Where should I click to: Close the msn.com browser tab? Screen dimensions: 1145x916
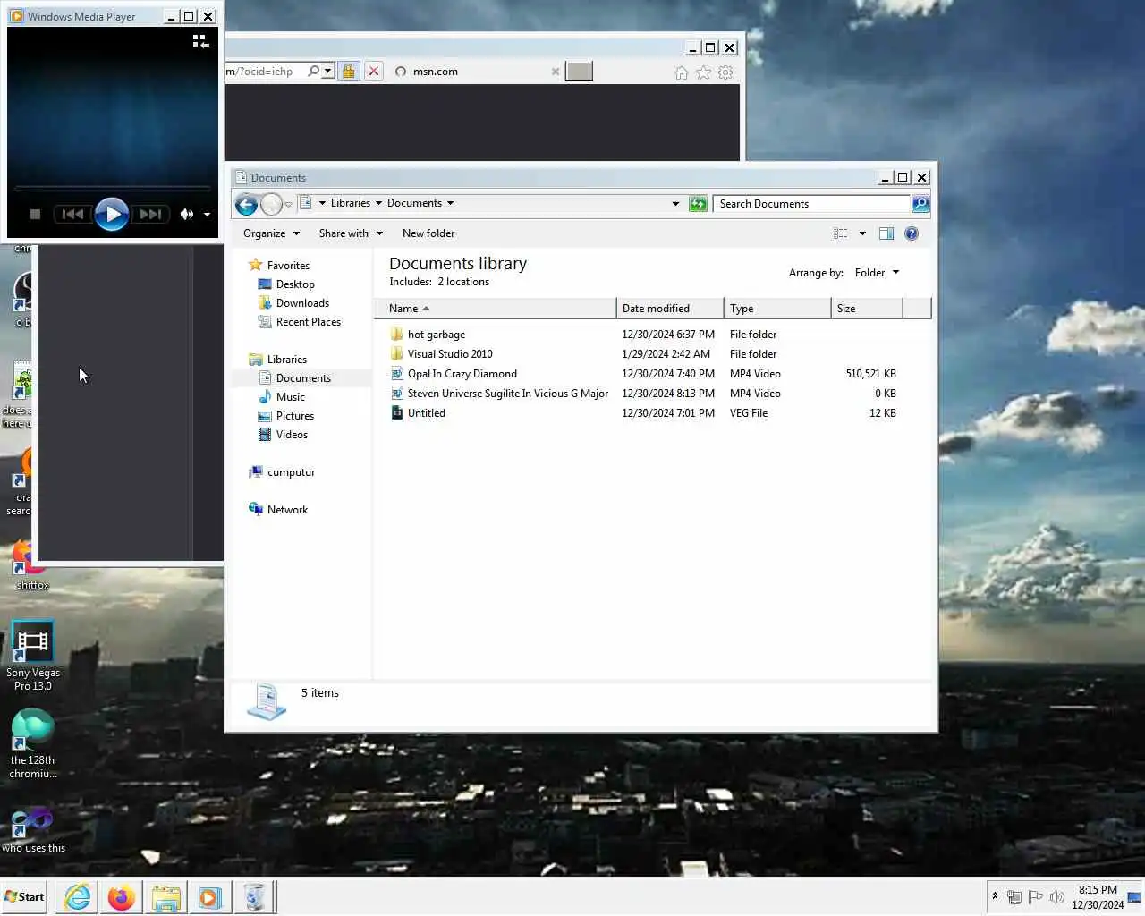click(556, 72)
